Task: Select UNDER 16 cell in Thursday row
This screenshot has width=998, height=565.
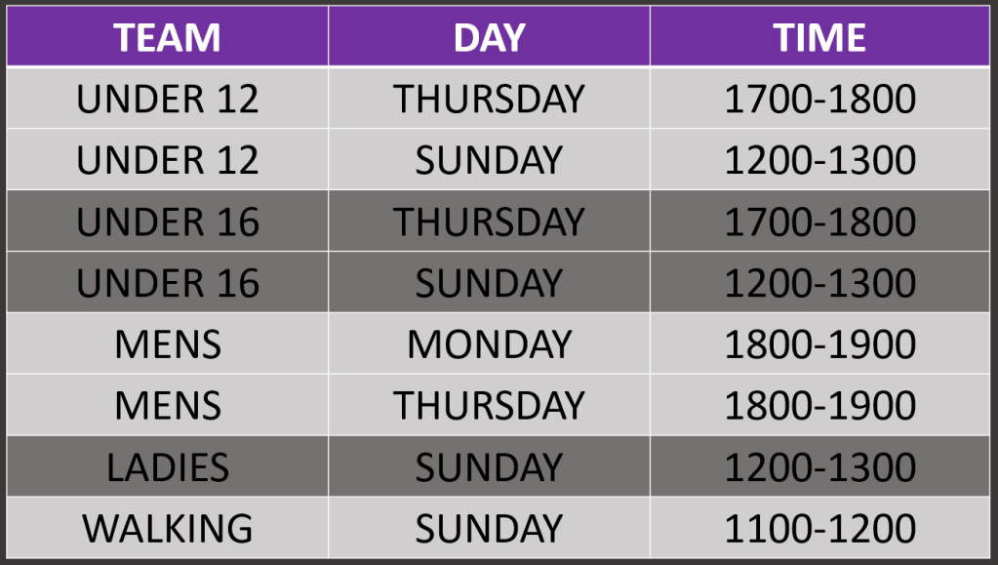Action: pos(167,222)
